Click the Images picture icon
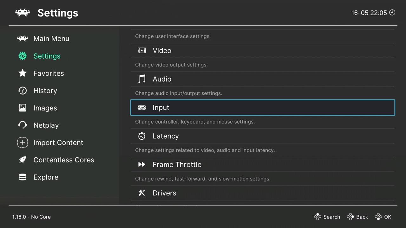The height and width of the screenshot is (228, 406). point(23,108)
